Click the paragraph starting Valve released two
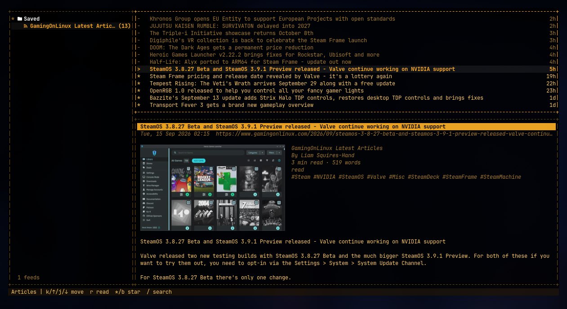Image resolution: width=567 pixels, height=309 pixels. click(x=345, y=260)
